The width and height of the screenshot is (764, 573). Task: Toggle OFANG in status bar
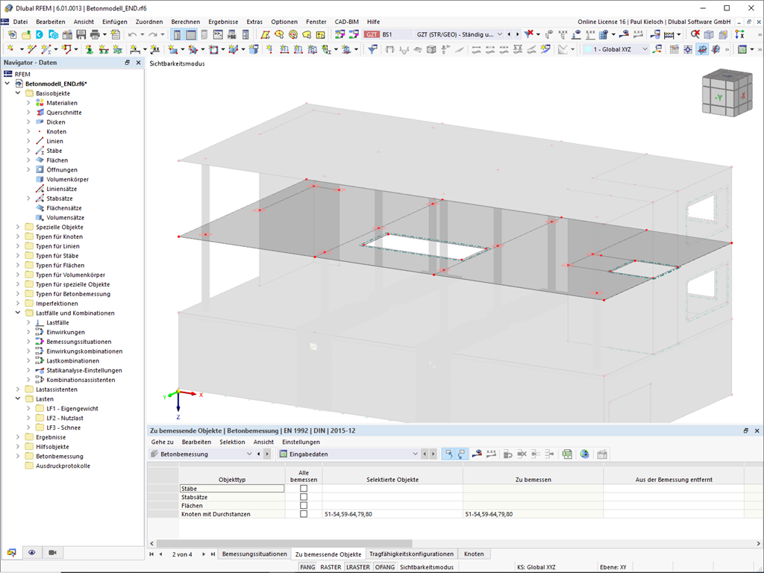385,567
